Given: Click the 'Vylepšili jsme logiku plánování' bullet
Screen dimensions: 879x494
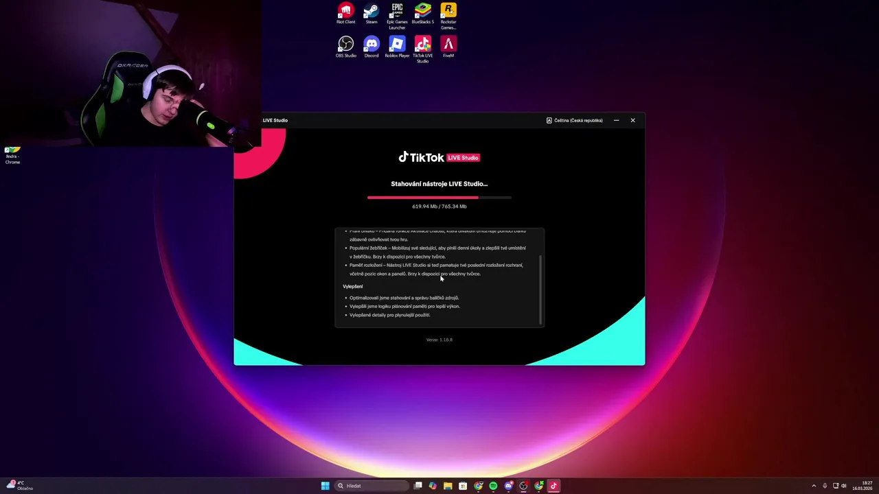Looking at the screenshot, I should (x=404, y=307).
